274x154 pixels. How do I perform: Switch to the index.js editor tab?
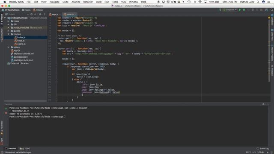pos(70,14)
